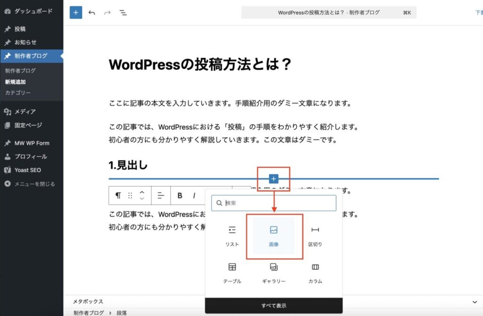Click すべて表示 to browse all blocks
483x316 pixels.
[x=274, y=306]
